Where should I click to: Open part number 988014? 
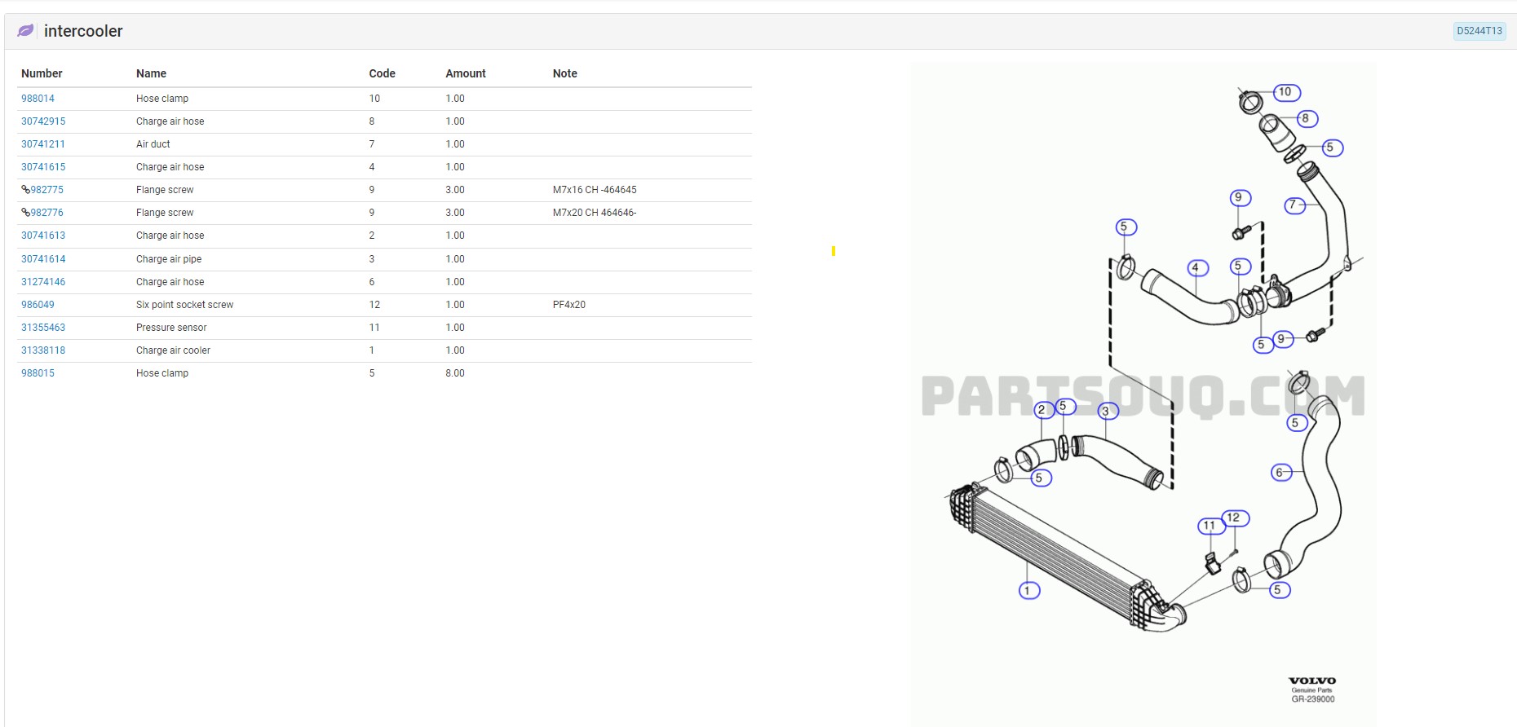(x=38, y=99)
